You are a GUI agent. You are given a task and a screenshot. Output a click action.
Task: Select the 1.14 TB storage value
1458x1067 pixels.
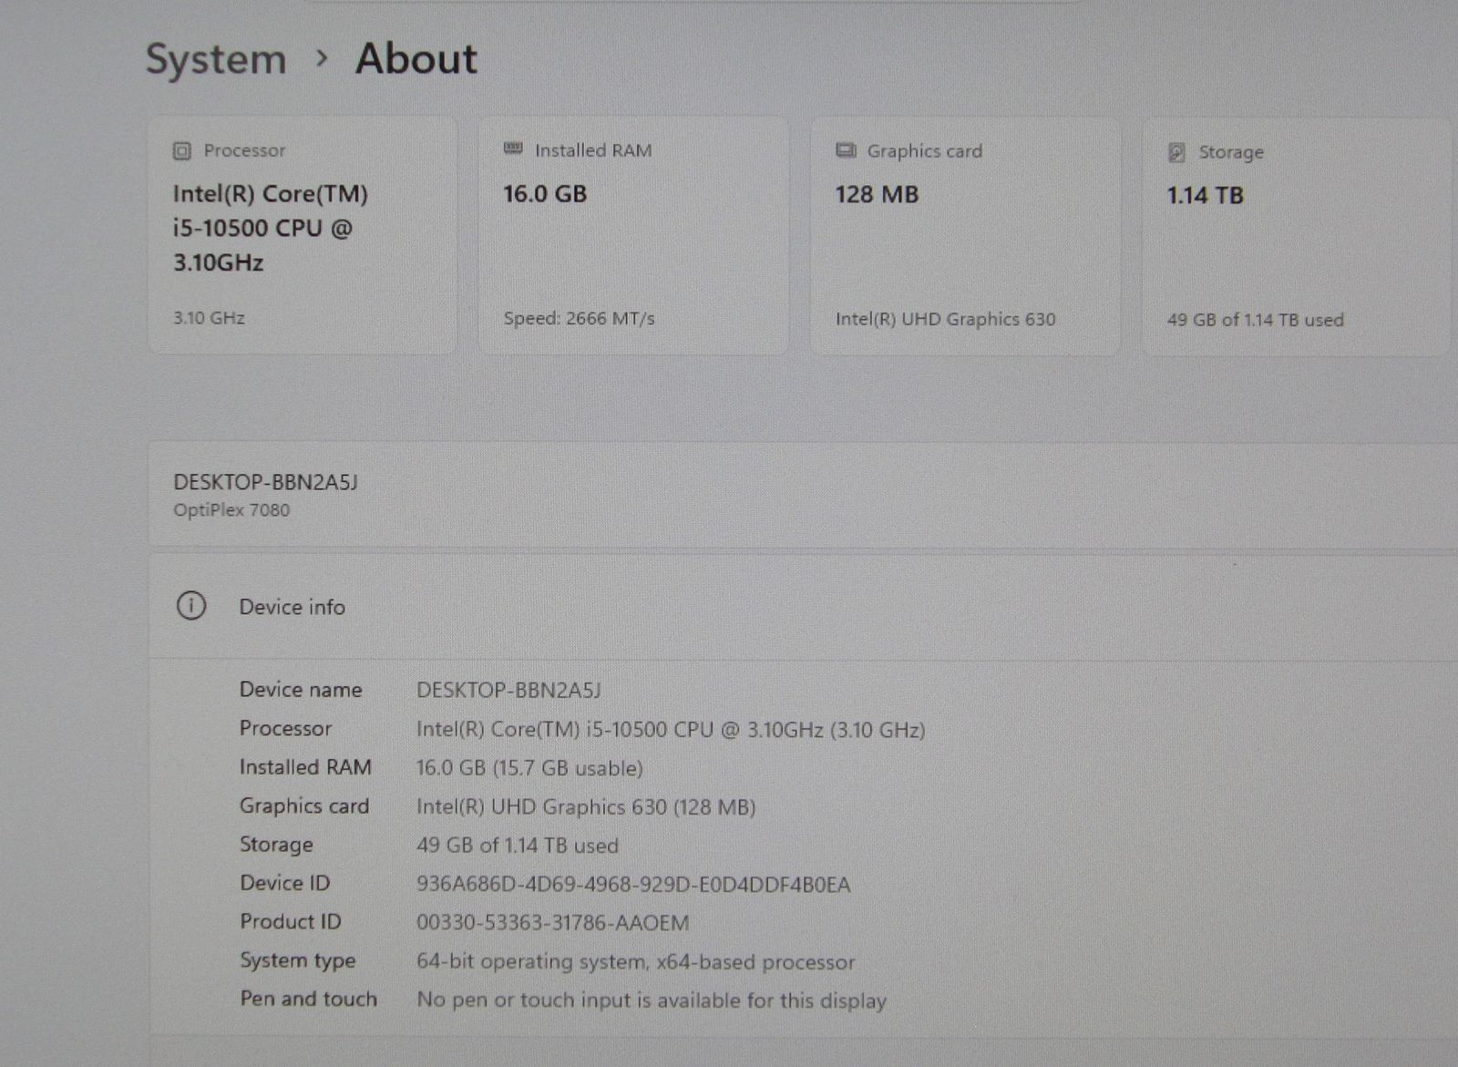[1205, 196]
